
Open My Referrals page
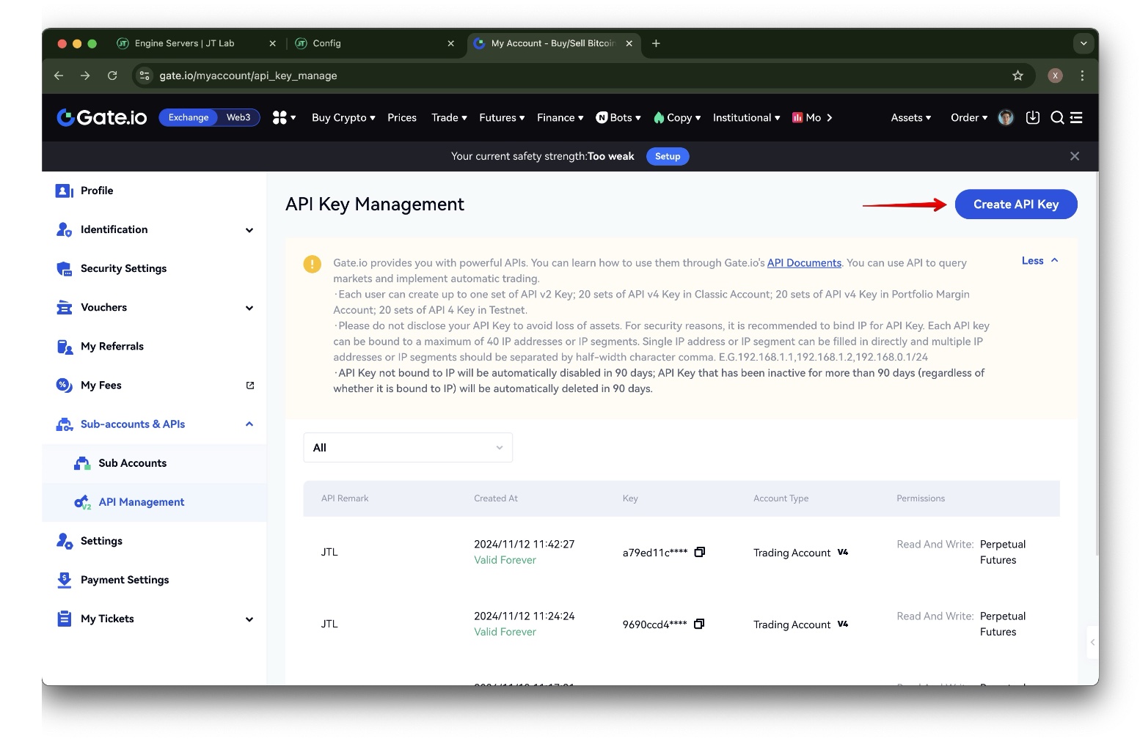(x=112, y=346)
